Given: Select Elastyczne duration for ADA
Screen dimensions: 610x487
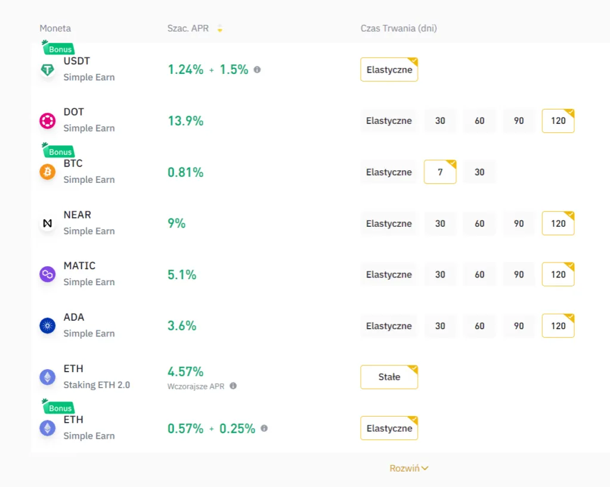Looking at the screenshot, I should click(389, 326).
